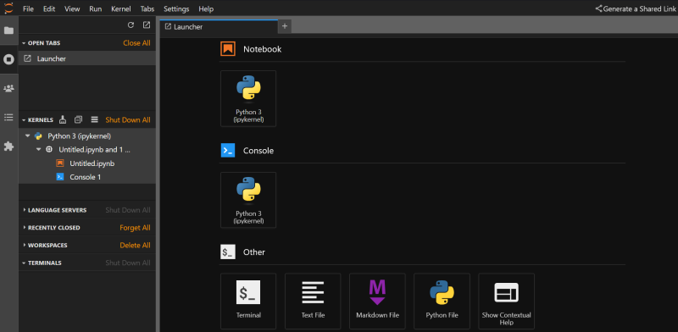Screen dimensions: 678x332
Task: Launch a Python 3 console from the Console section
Action: 248,200
